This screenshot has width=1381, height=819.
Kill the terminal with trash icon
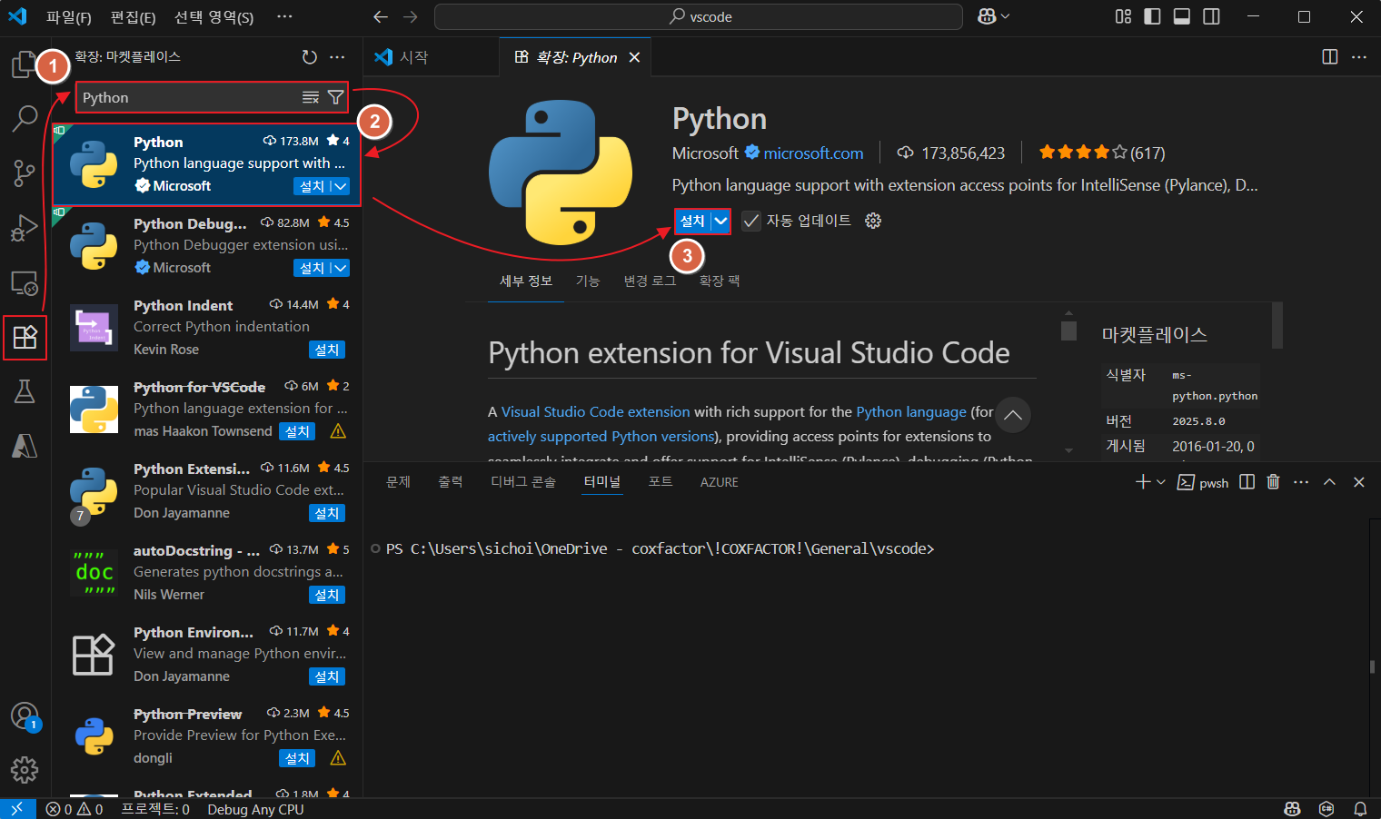1273,482
